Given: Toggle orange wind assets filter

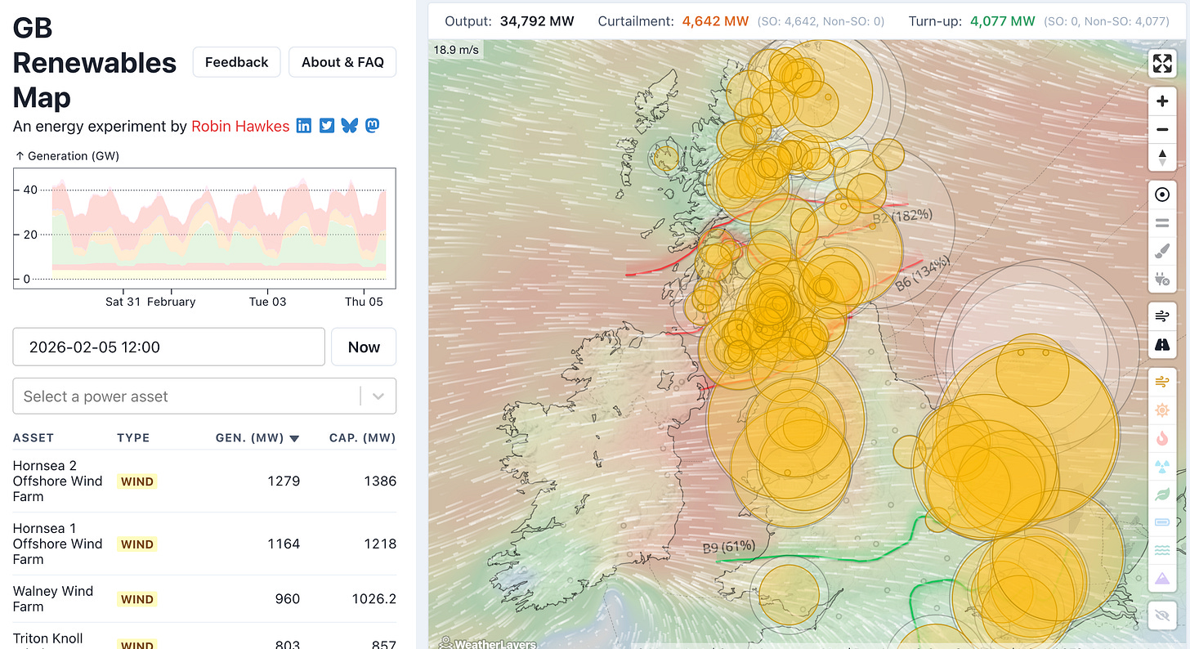Looking at the screenshot, I should click(1162, 382).
